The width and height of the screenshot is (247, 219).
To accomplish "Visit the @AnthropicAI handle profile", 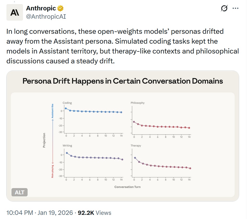I will coord(46,17).
